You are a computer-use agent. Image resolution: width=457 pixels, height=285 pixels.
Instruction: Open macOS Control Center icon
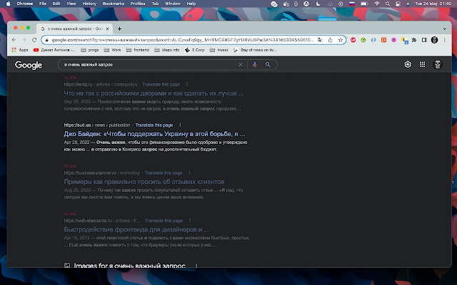coord(398,4)
